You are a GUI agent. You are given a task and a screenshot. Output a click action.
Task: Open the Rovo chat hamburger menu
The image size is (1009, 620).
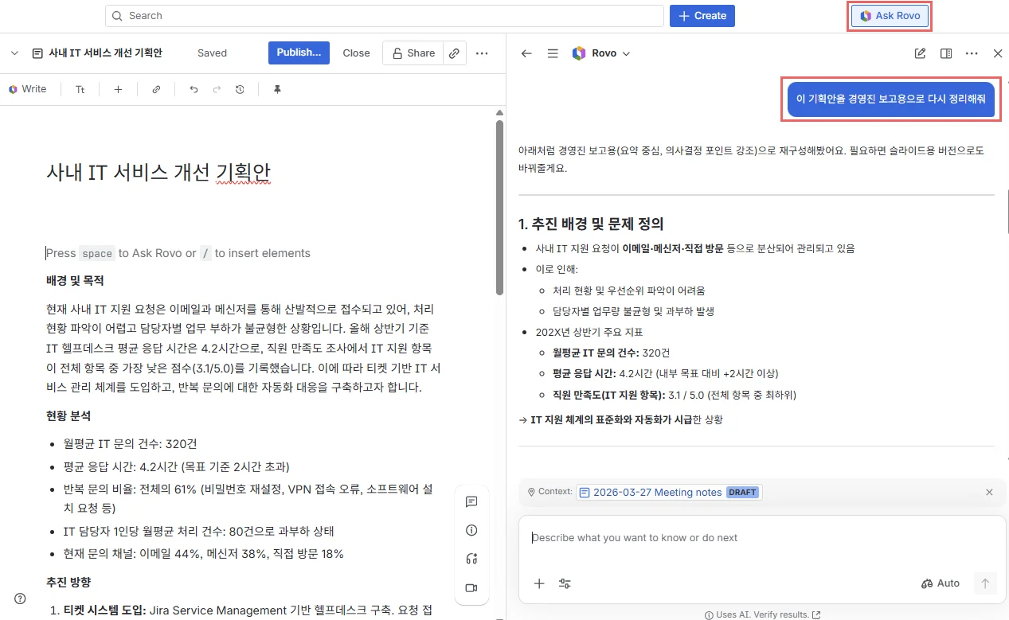click(553, 53)
